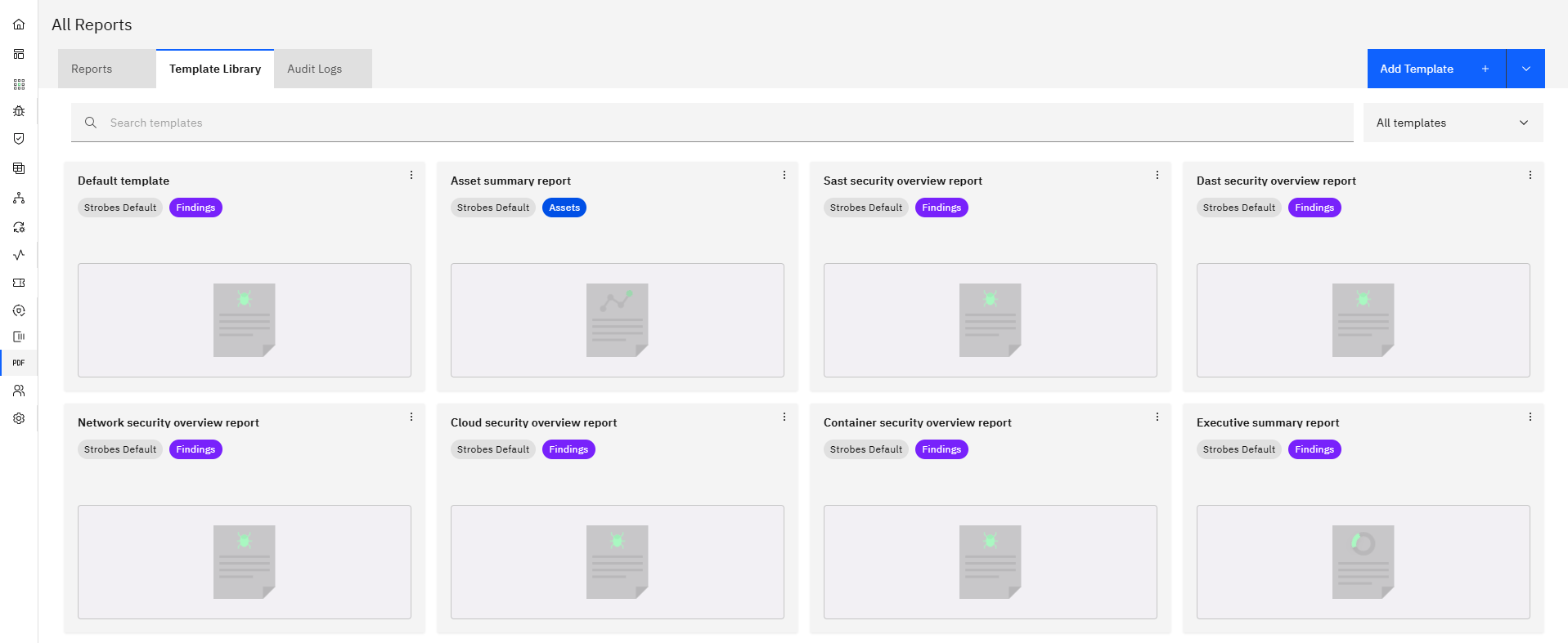Screen dimensions: 1568x643
Task: Open the settings gear icon in sidebar
Action: pyautogui.click(x=19, y=418)
